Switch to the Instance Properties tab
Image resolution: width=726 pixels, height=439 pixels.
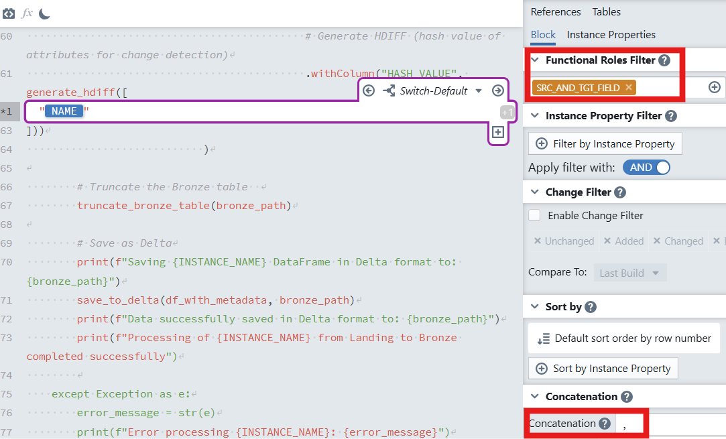(611, 35)
